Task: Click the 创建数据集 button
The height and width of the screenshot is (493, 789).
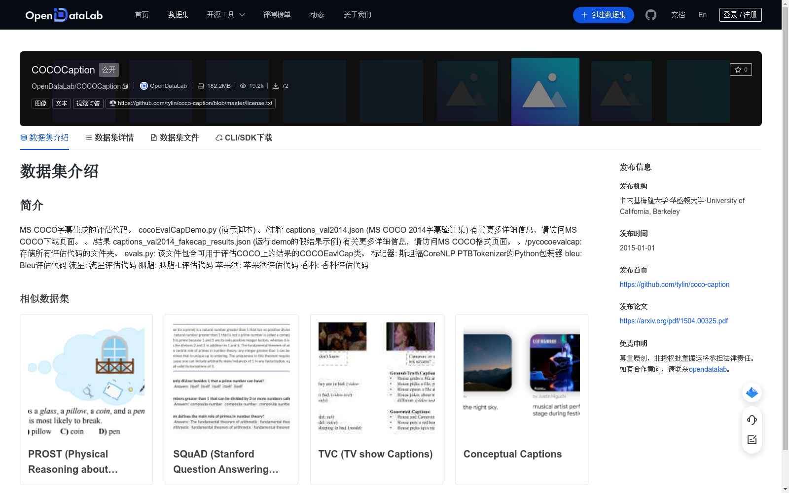Action: coord(604,15)
